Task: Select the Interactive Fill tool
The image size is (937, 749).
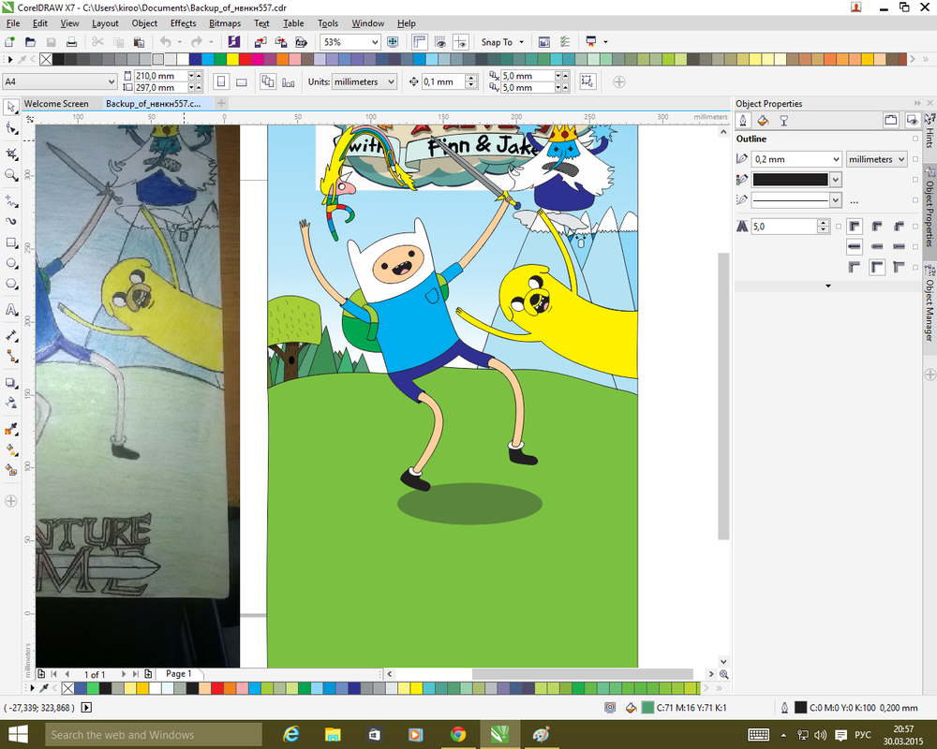Action: pos(10,449)
